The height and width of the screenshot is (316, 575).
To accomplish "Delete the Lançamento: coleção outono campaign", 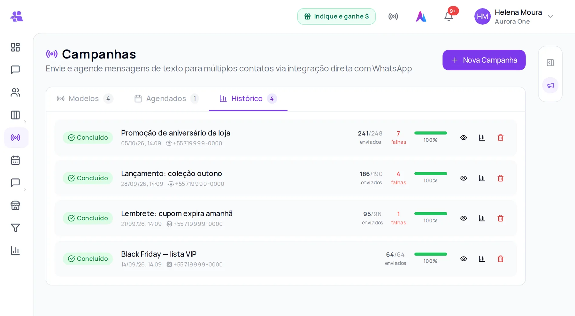I will pyautogui.click(x=501, y=178).
